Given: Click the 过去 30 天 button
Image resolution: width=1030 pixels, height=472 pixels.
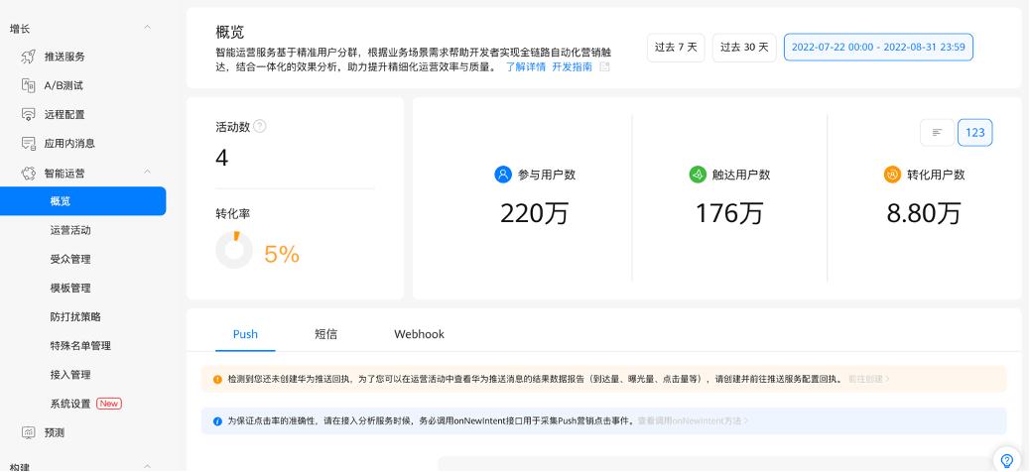Looking at the screenshot, I should click(744, 48).
